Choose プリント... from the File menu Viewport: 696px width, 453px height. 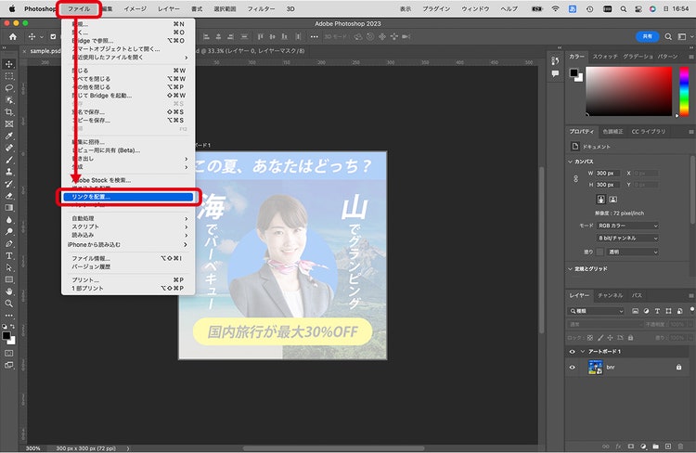point(128,279)
